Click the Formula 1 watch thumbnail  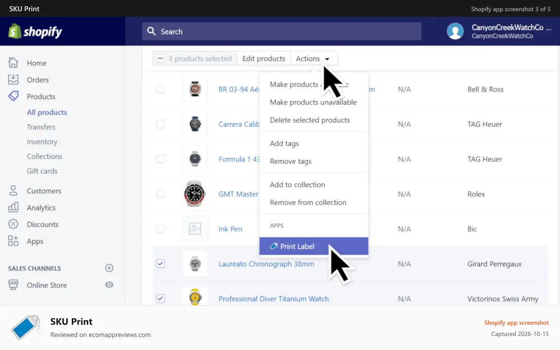(x=195, y=159)
